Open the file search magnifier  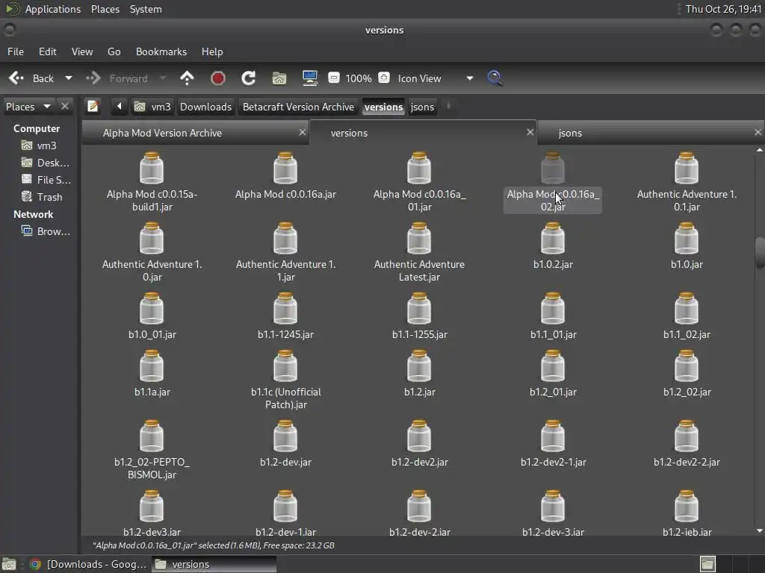pyautogui.click(x=495, y=78)
